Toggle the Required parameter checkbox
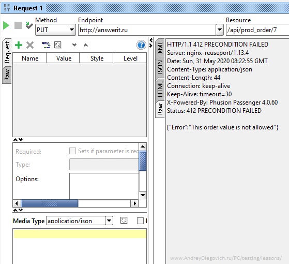This screenshot has width=289, height=264. [72, 151]
